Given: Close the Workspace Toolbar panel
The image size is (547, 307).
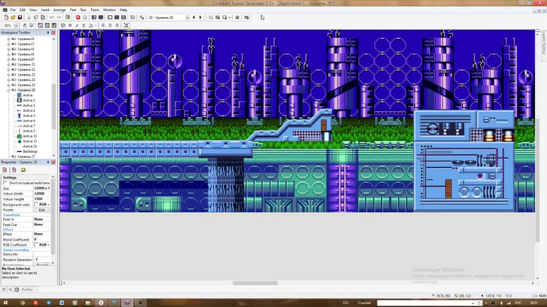Looking at the screenshot, I should point(53,32).
